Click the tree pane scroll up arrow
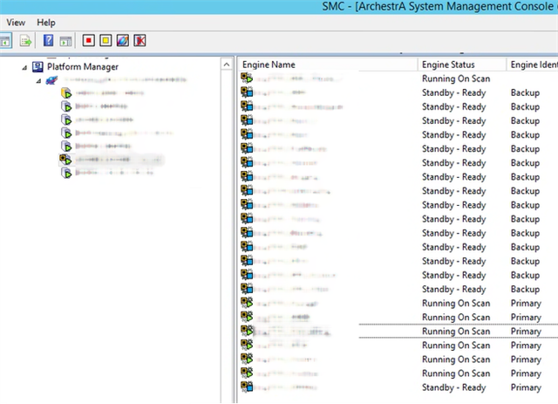Screen dimensions: 558x404 (x=227, y=65)
